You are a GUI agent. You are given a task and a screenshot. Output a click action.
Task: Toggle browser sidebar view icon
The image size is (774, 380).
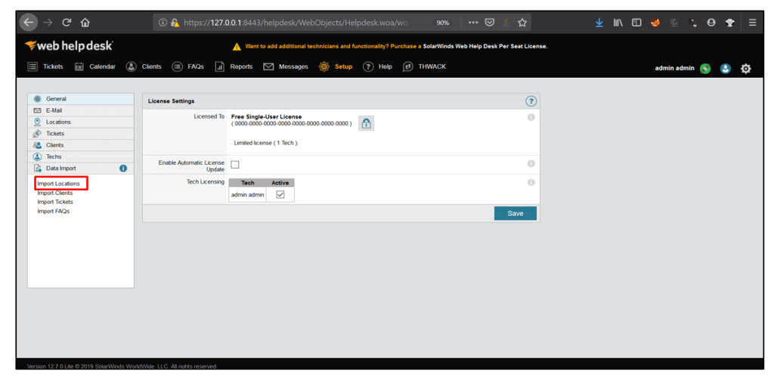pos(636,22)
